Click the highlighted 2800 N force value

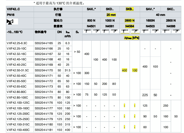click(130, 20)
